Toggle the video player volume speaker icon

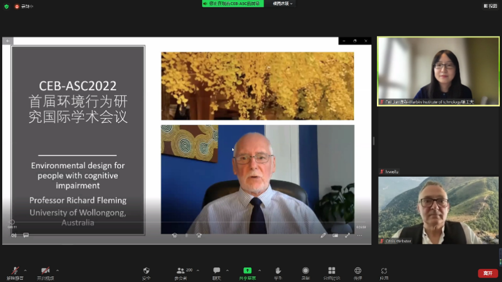[13, 235]
